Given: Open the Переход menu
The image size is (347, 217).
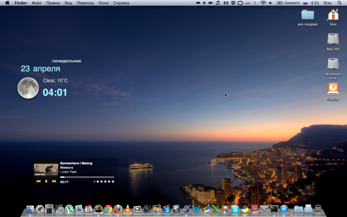Looking at the screenshot, I should (x=85, y=3).
